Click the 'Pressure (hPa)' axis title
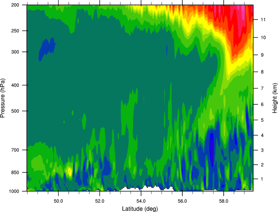This screenshot has height=212, width=278. pyautogui.click(x=3, y=98)
